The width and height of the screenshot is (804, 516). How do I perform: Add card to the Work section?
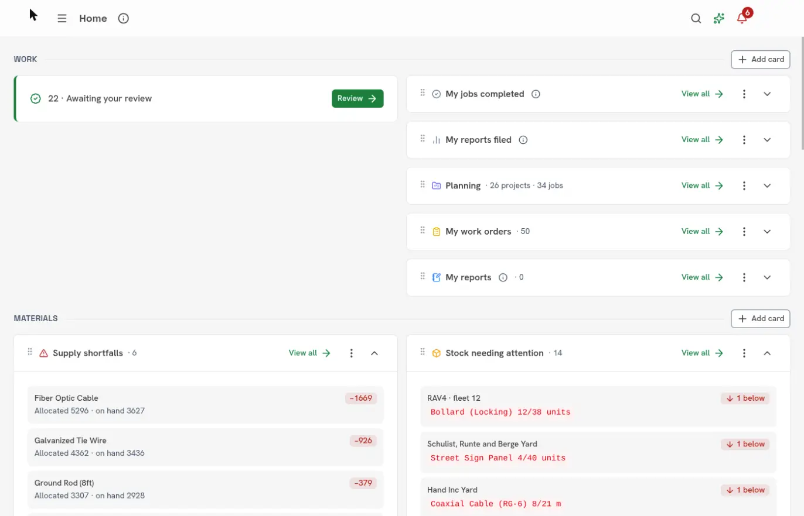click(761, 60)
